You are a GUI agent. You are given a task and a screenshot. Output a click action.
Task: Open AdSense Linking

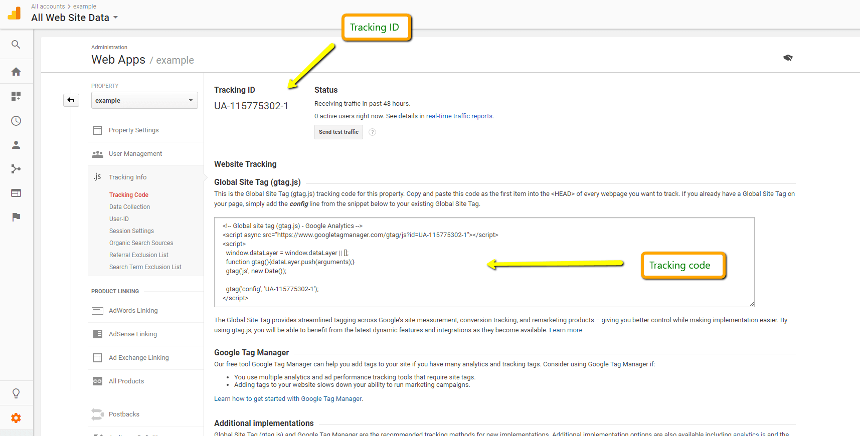point(133,334)
